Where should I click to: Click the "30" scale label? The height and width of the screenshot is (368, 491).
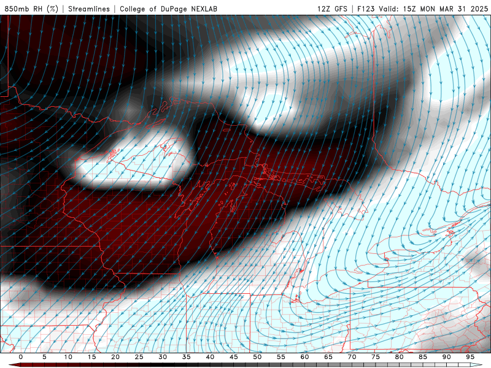pyautogui.click(x=163, y=357)
